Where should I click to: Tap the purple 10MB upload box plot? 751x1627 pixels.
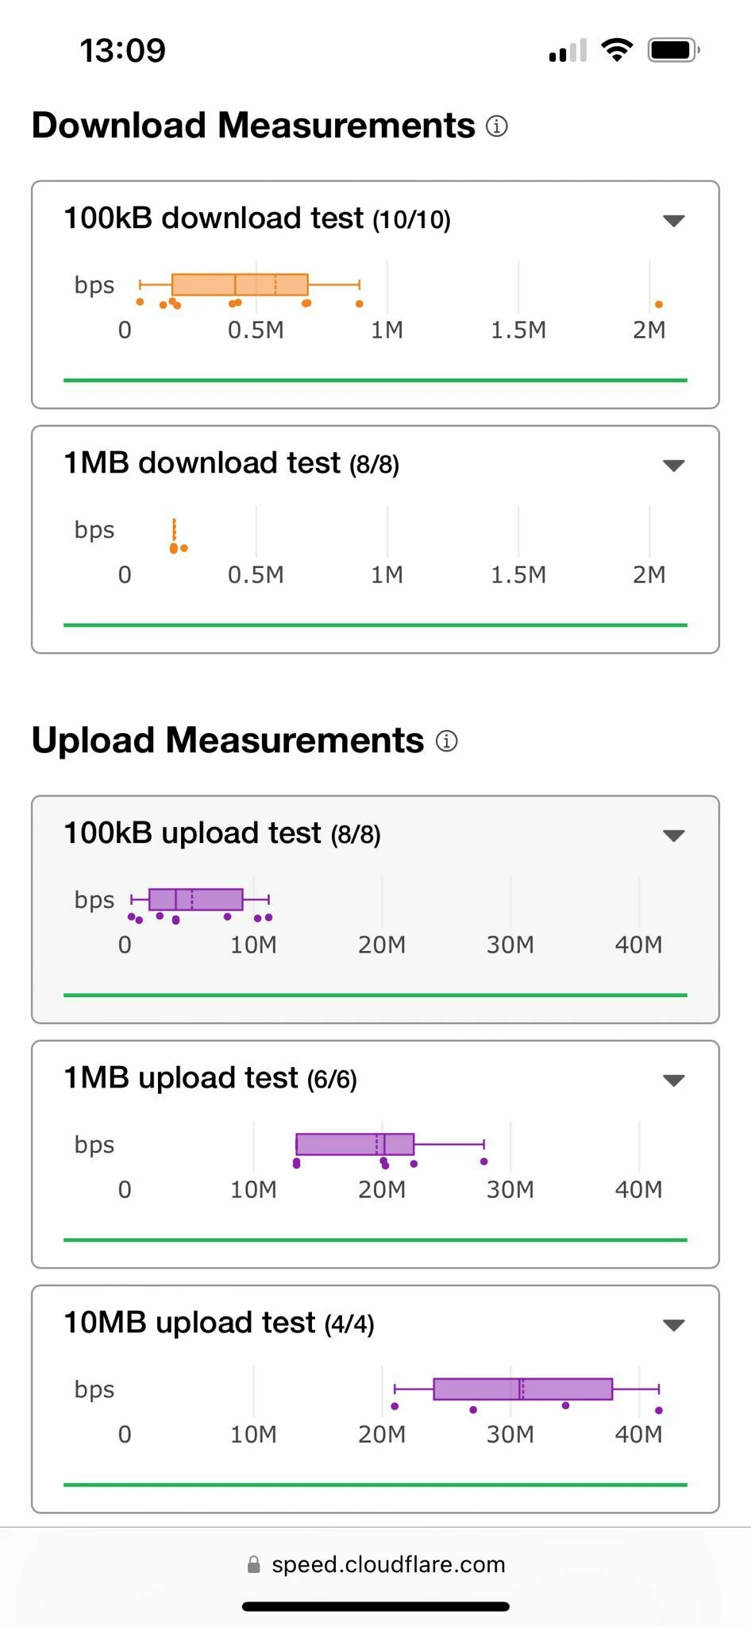pos(522,1389)
